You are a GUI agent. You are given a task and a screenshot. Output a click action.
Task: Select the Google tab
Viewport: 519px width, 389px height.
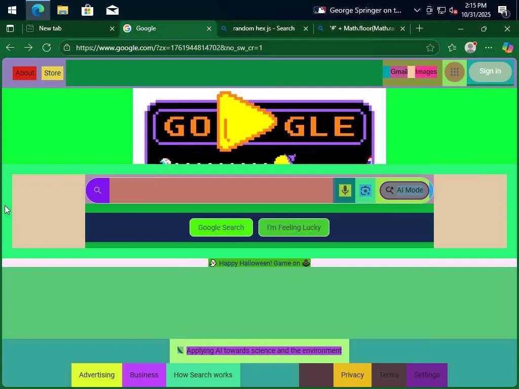pyautogui.click(x=167, y=28)
